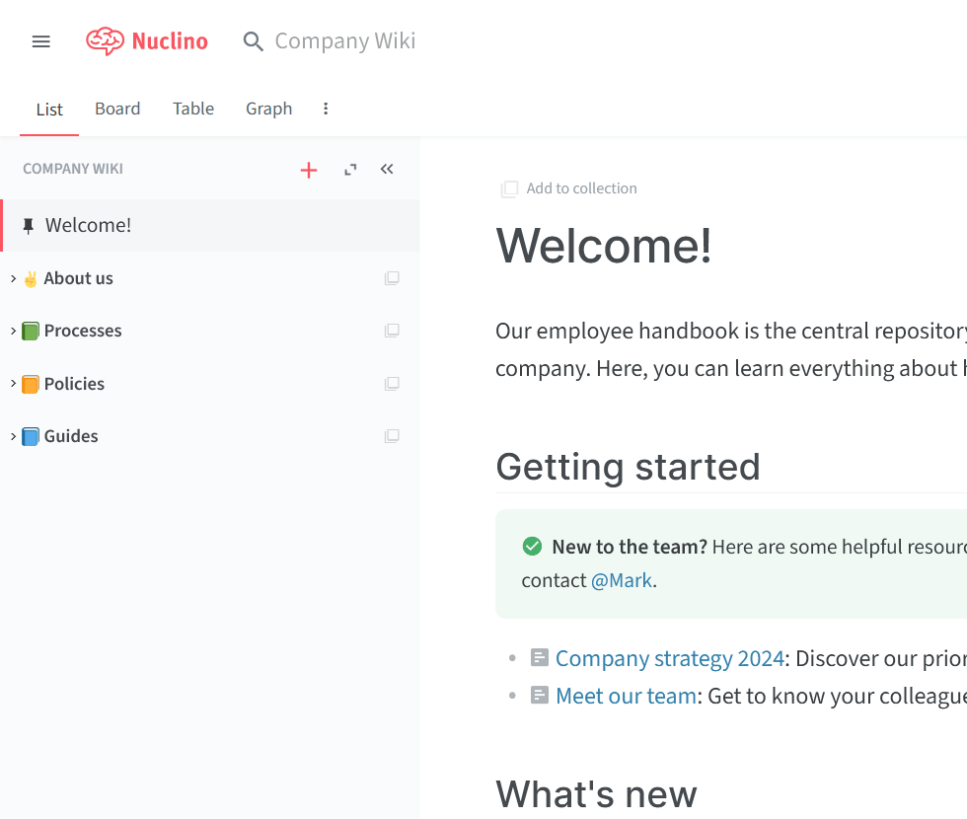Click the search magnifier icon
967x819 pixels.
(253, 41)
